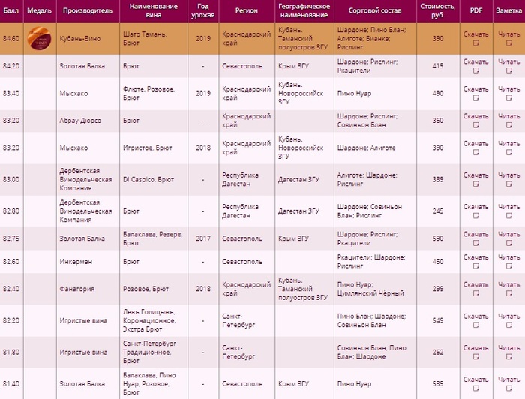Viewport: 525px width, 399px height.
Task: Click PDF icon in Санкт-Петербург Традиционное row
Action: (475, 357)
